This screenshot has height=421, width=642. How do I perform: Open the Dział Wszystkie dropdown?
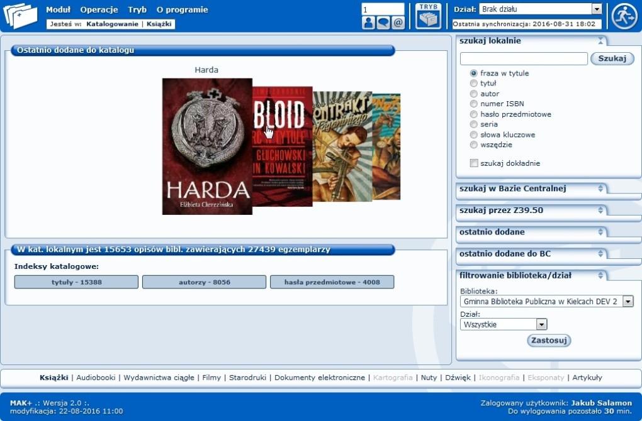coord(503,324)
